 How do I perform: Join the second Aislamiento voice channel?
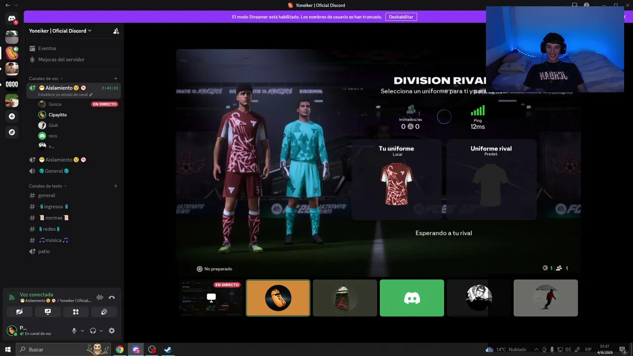[x=74, y=160]
